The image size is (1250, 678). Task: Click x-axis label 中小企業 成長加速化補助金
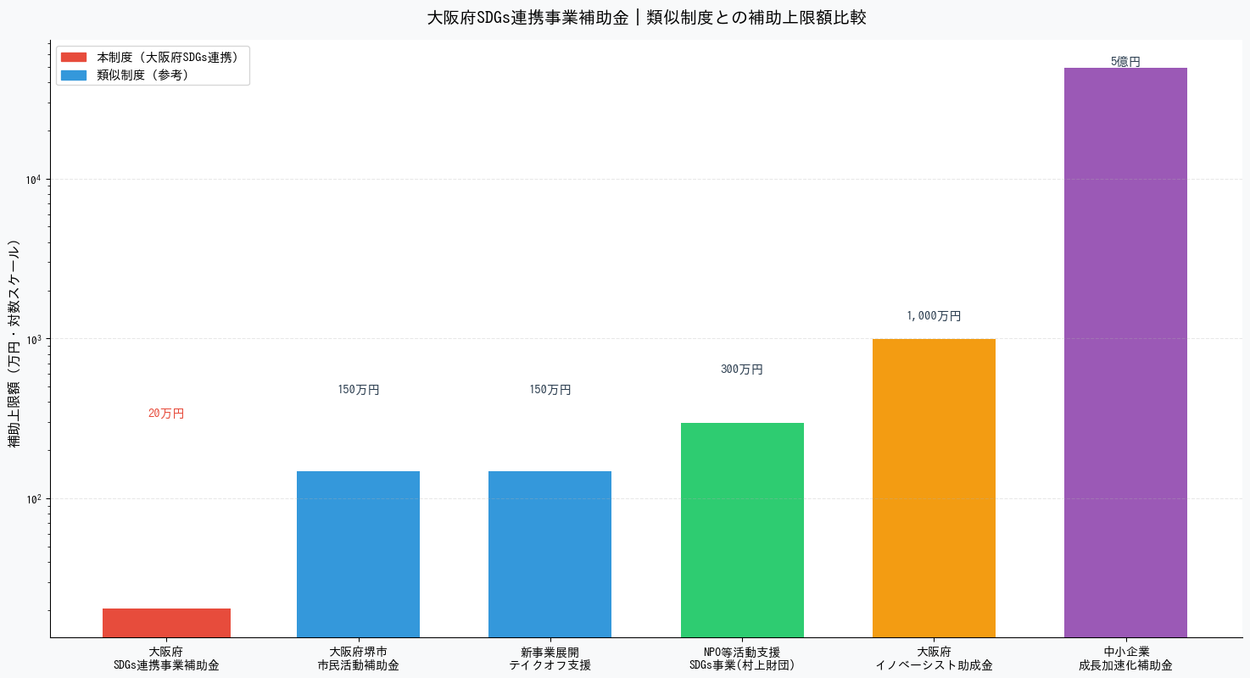(x=1125, y=659)
